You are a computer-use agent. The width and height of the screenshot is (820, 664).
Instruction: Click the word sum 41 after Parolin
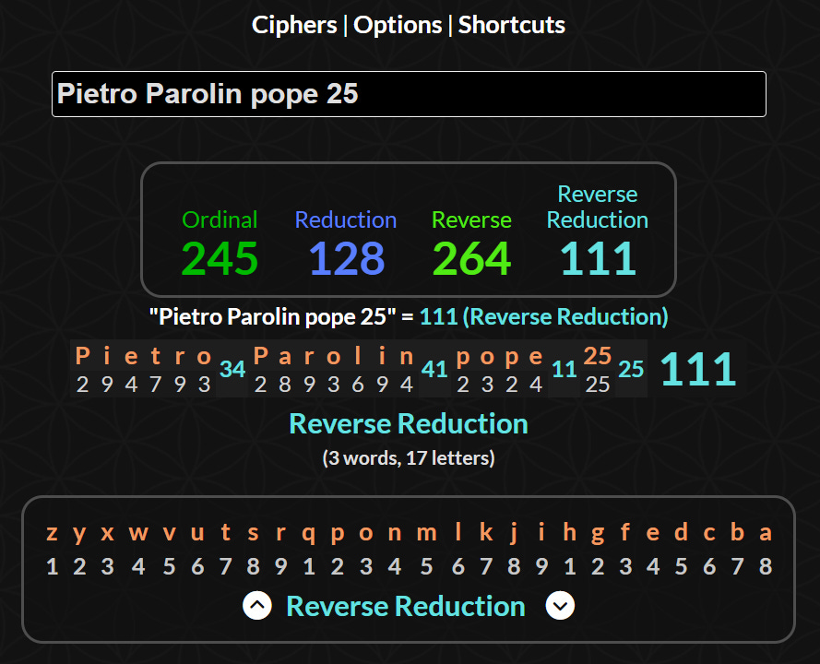pyautogui.click(x=434, y=369)
